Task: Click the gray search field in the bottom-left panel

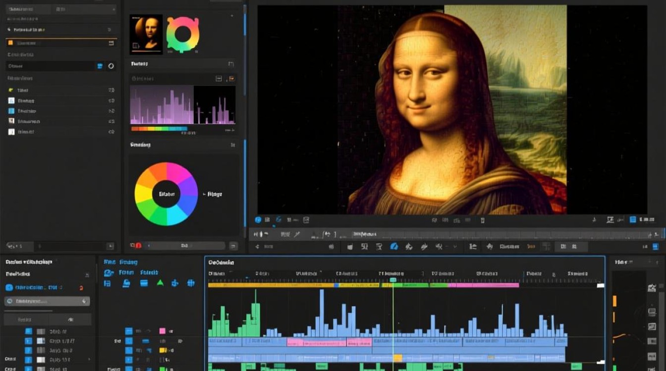Action: tap(47, 301)
